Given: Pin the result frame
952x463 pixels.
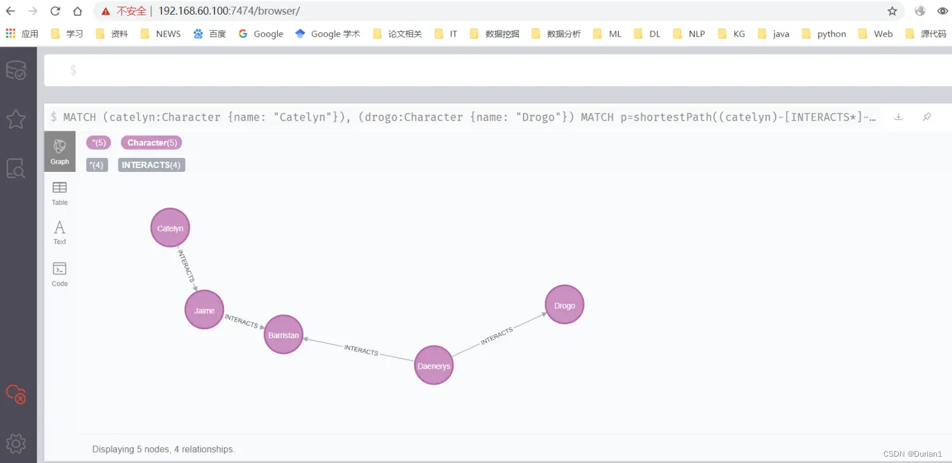Looking at the screenshot, I should click(x=927, y=117).
